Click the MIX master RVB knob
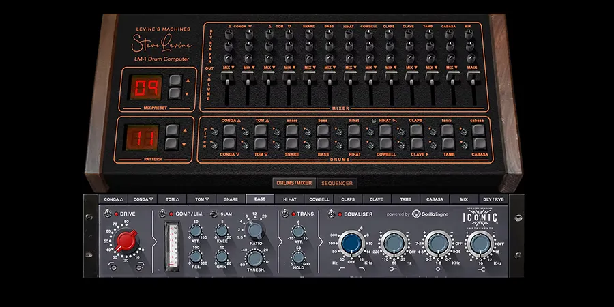614x307 pixels. (469, 46)
